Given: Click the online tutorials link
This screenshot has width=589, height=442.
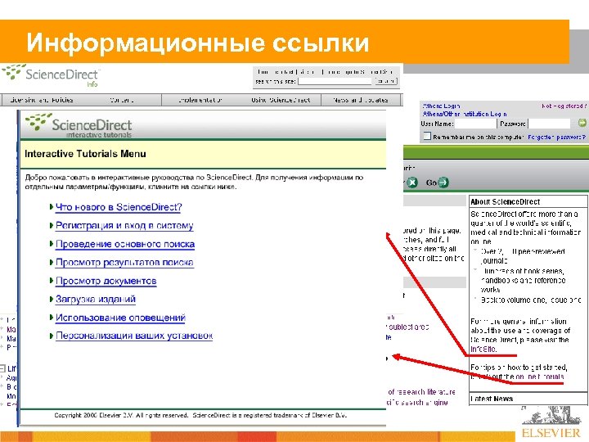Looking at the screenshot, I should click(x=539, y=377).
